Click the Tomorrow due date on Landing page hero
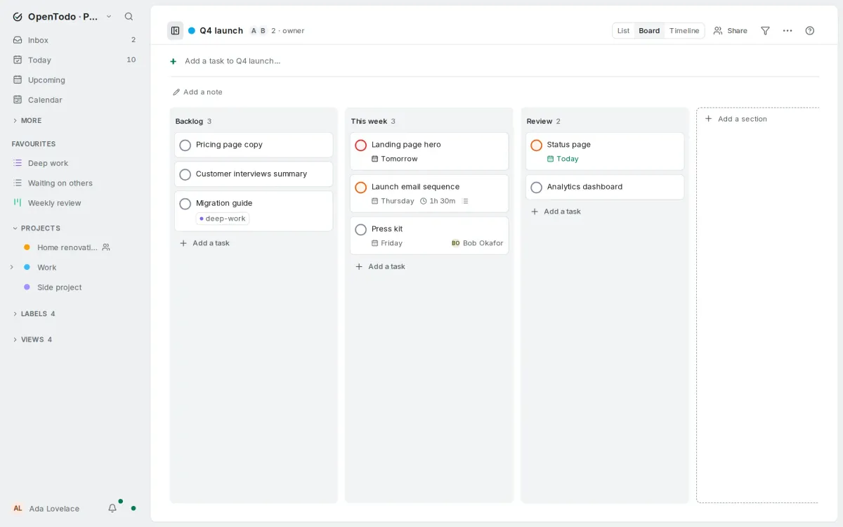This screenshot has height=527, width=843. pyautogui.click(x=395, y=159)
